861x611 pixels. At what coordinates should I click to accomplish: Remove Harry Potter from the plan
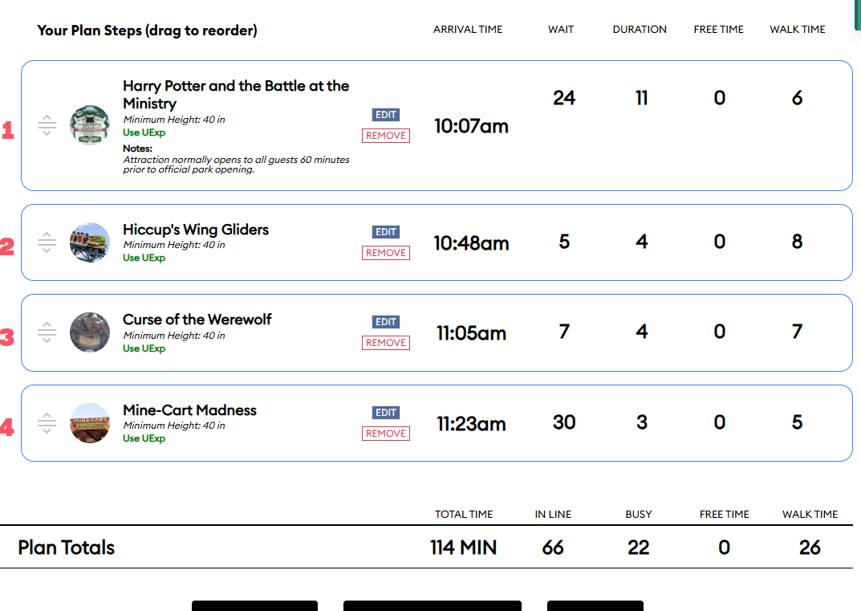coord(386,136)
